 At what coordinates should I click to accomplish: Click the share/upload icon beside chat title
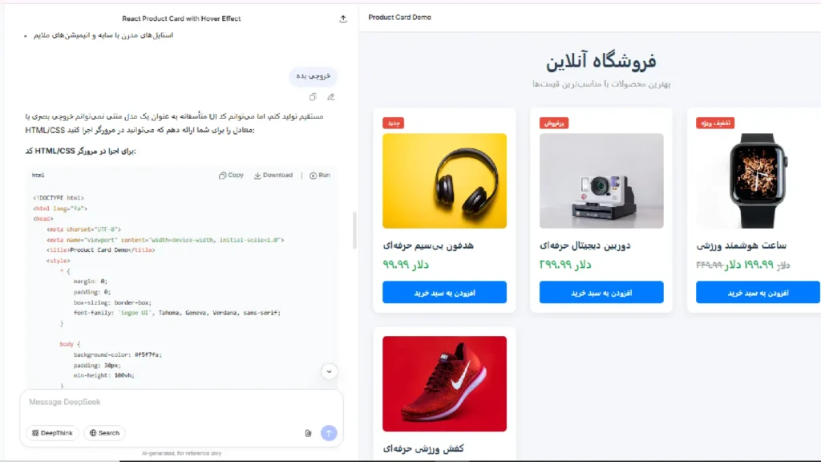point(343,19)
